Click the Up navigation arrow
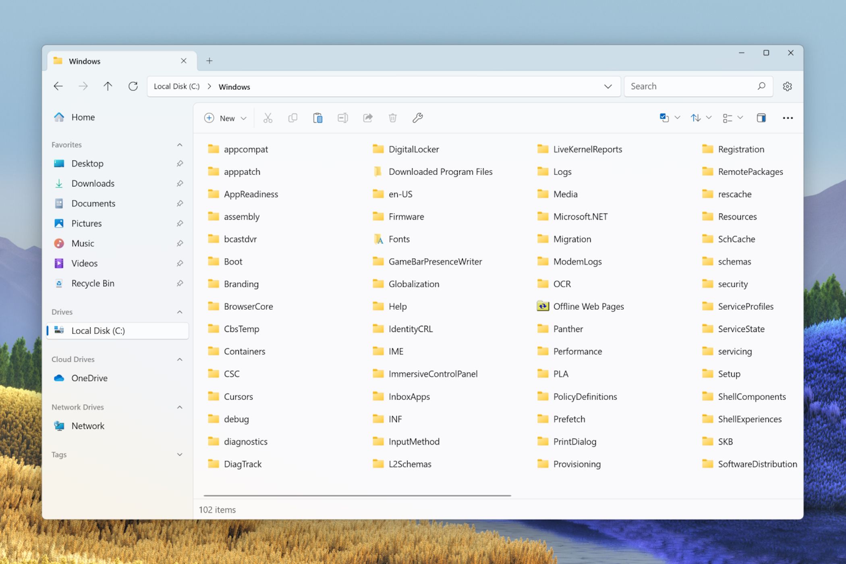Screen dimensions: 846x564 click(x=108, y=86)
